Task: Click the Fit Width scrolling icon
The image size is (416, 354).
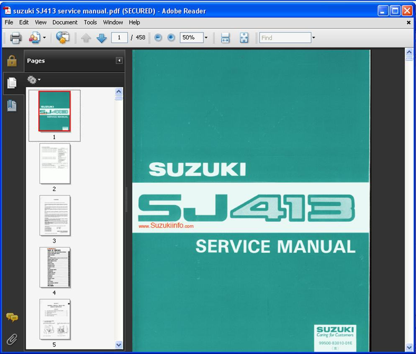Action: 225,38
